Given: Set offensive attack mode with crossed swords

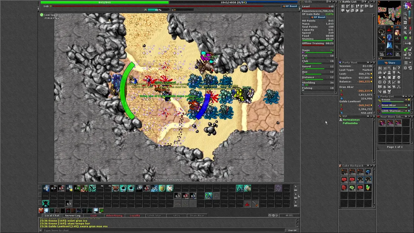Looking at the screenshot, I should tap(405, 28).
